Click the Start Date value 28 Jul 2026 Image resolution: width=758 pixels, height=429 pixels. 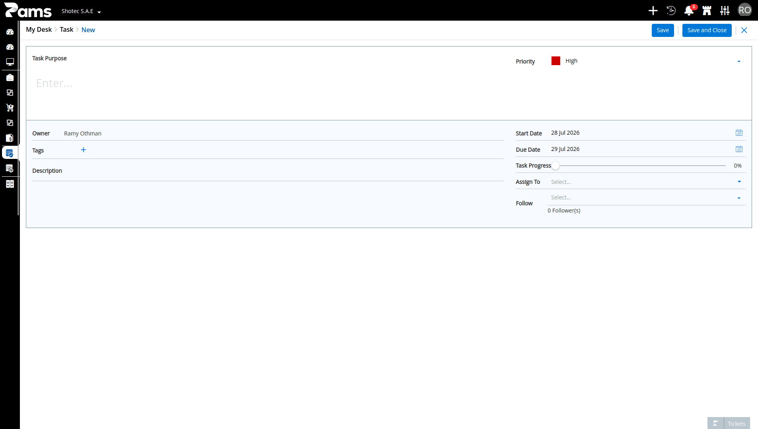click(565, 133)
